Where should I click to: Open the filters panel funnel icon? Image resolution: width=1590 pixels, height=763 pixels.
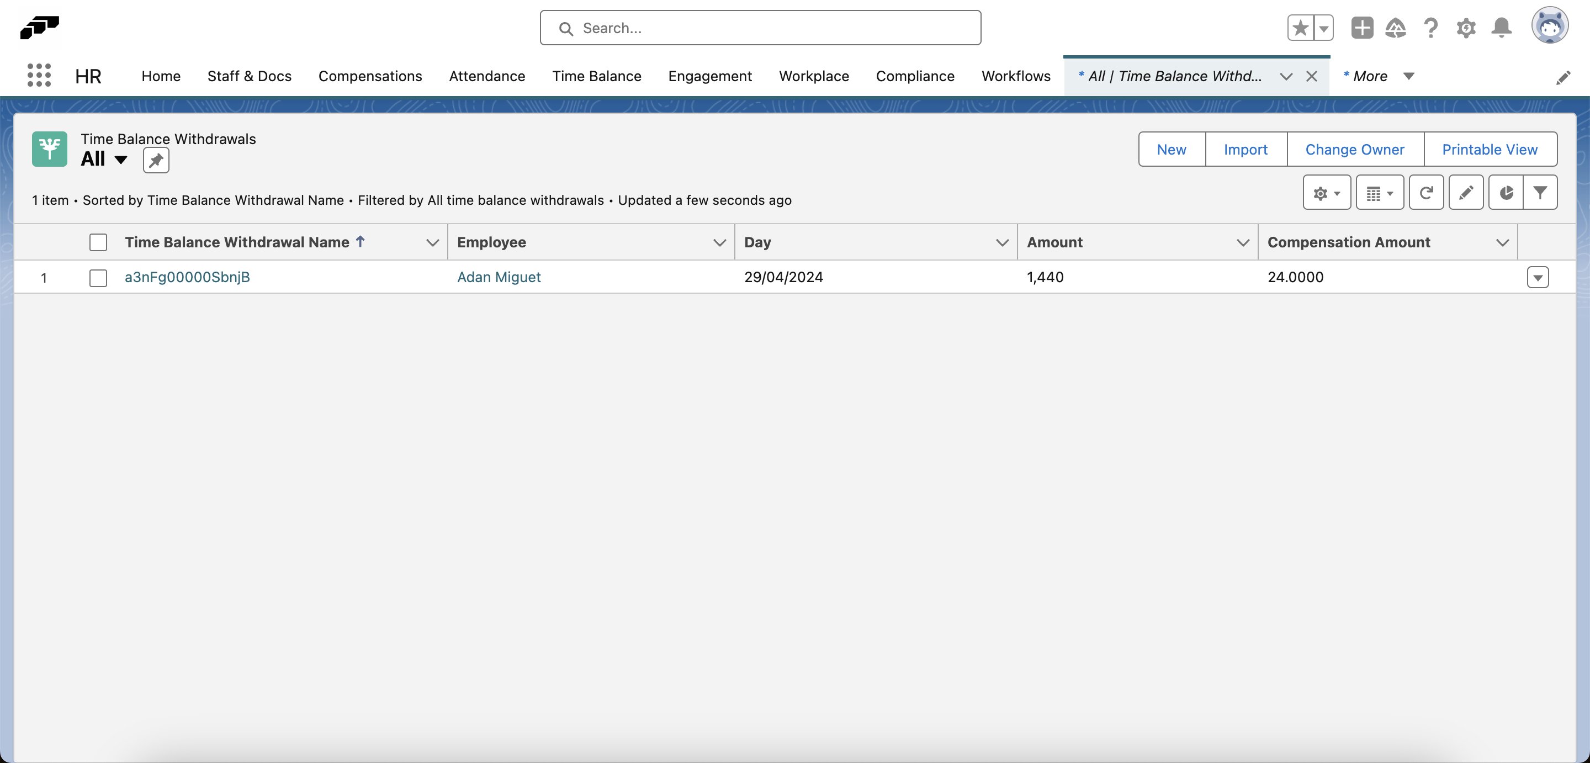1541,192
